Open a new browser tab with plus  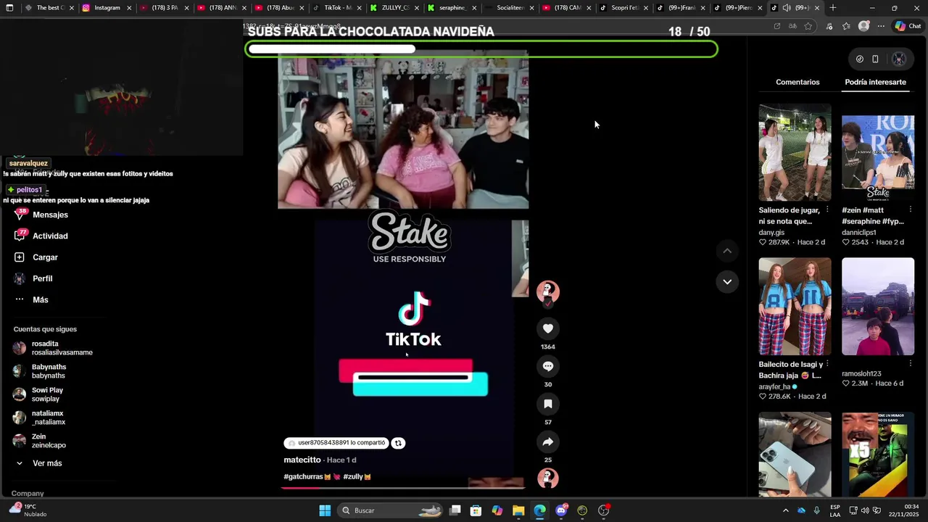click(x=833, y=8)
